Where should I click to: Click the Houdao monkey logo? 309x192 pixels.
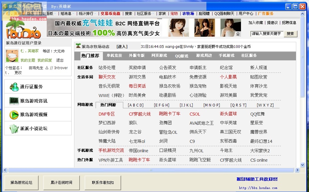23,29
